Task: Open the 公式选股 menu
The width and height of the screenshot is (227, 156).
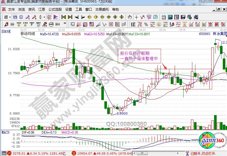Action: 55,9
